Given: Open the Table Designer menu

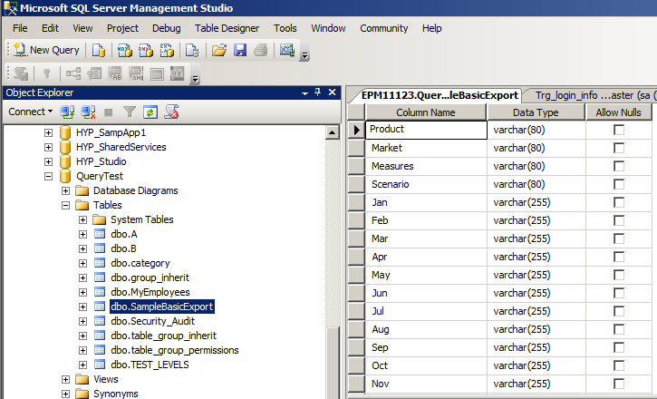Looking at the screenshot, I should click(227, 28).
